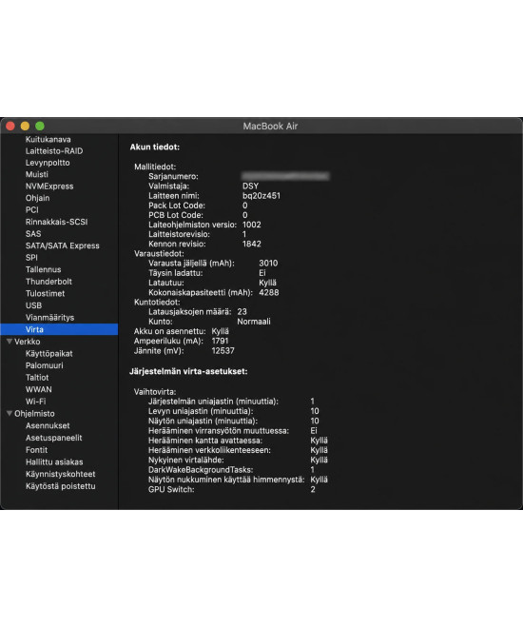Collapse the Ohjelmisto section triangle
Image resolution: width=523 pixels, height=628 pixels.
[10, 413]
